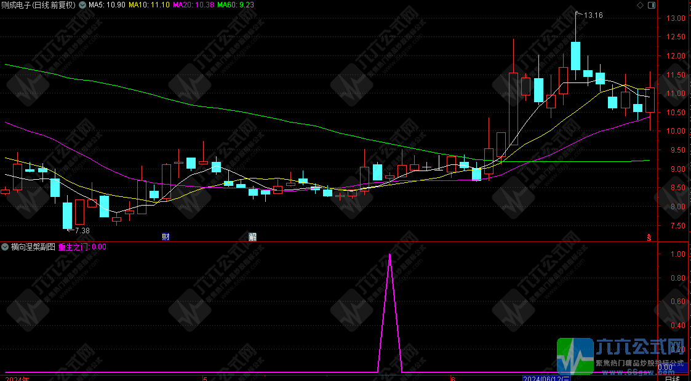Screen dimensions: 691x381
Task: Click the diamond icon at top right
Action: [x=641, y=5]
